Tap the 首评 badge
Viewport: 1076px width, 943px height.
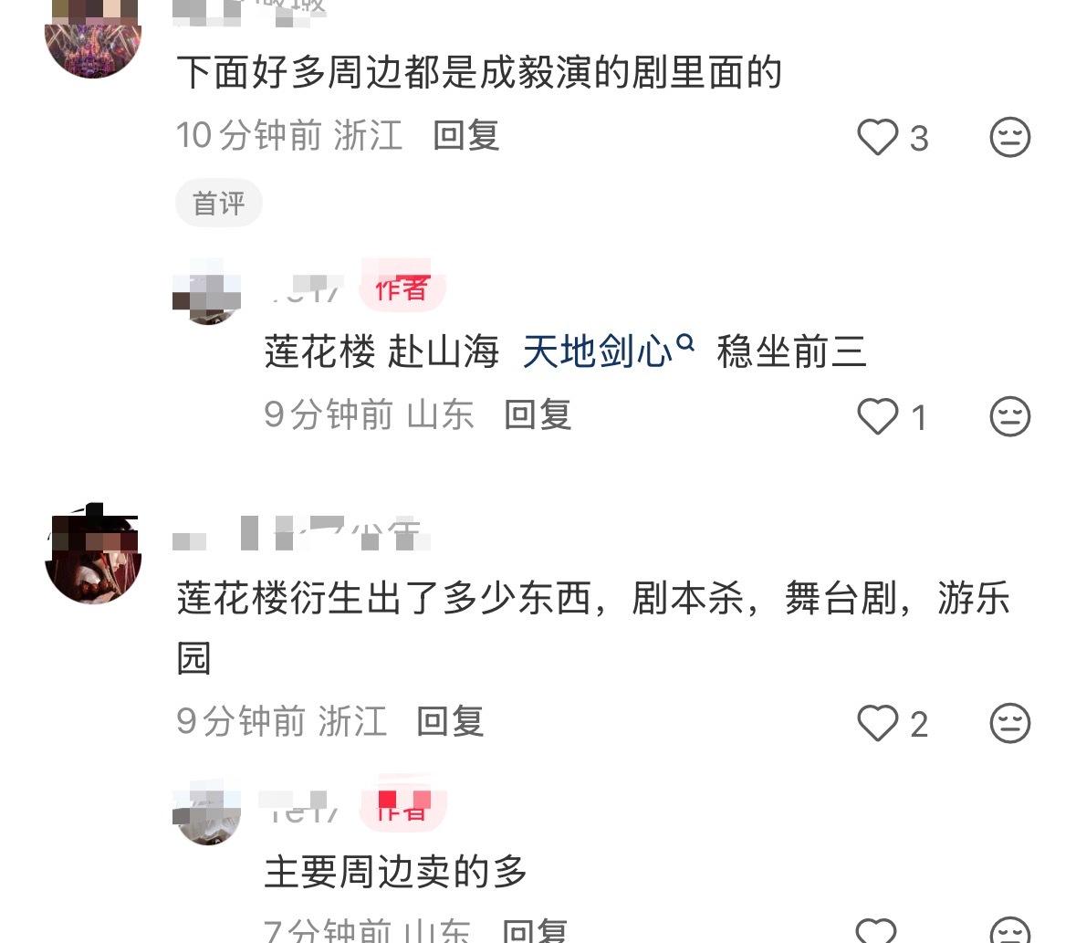point(218,204)
